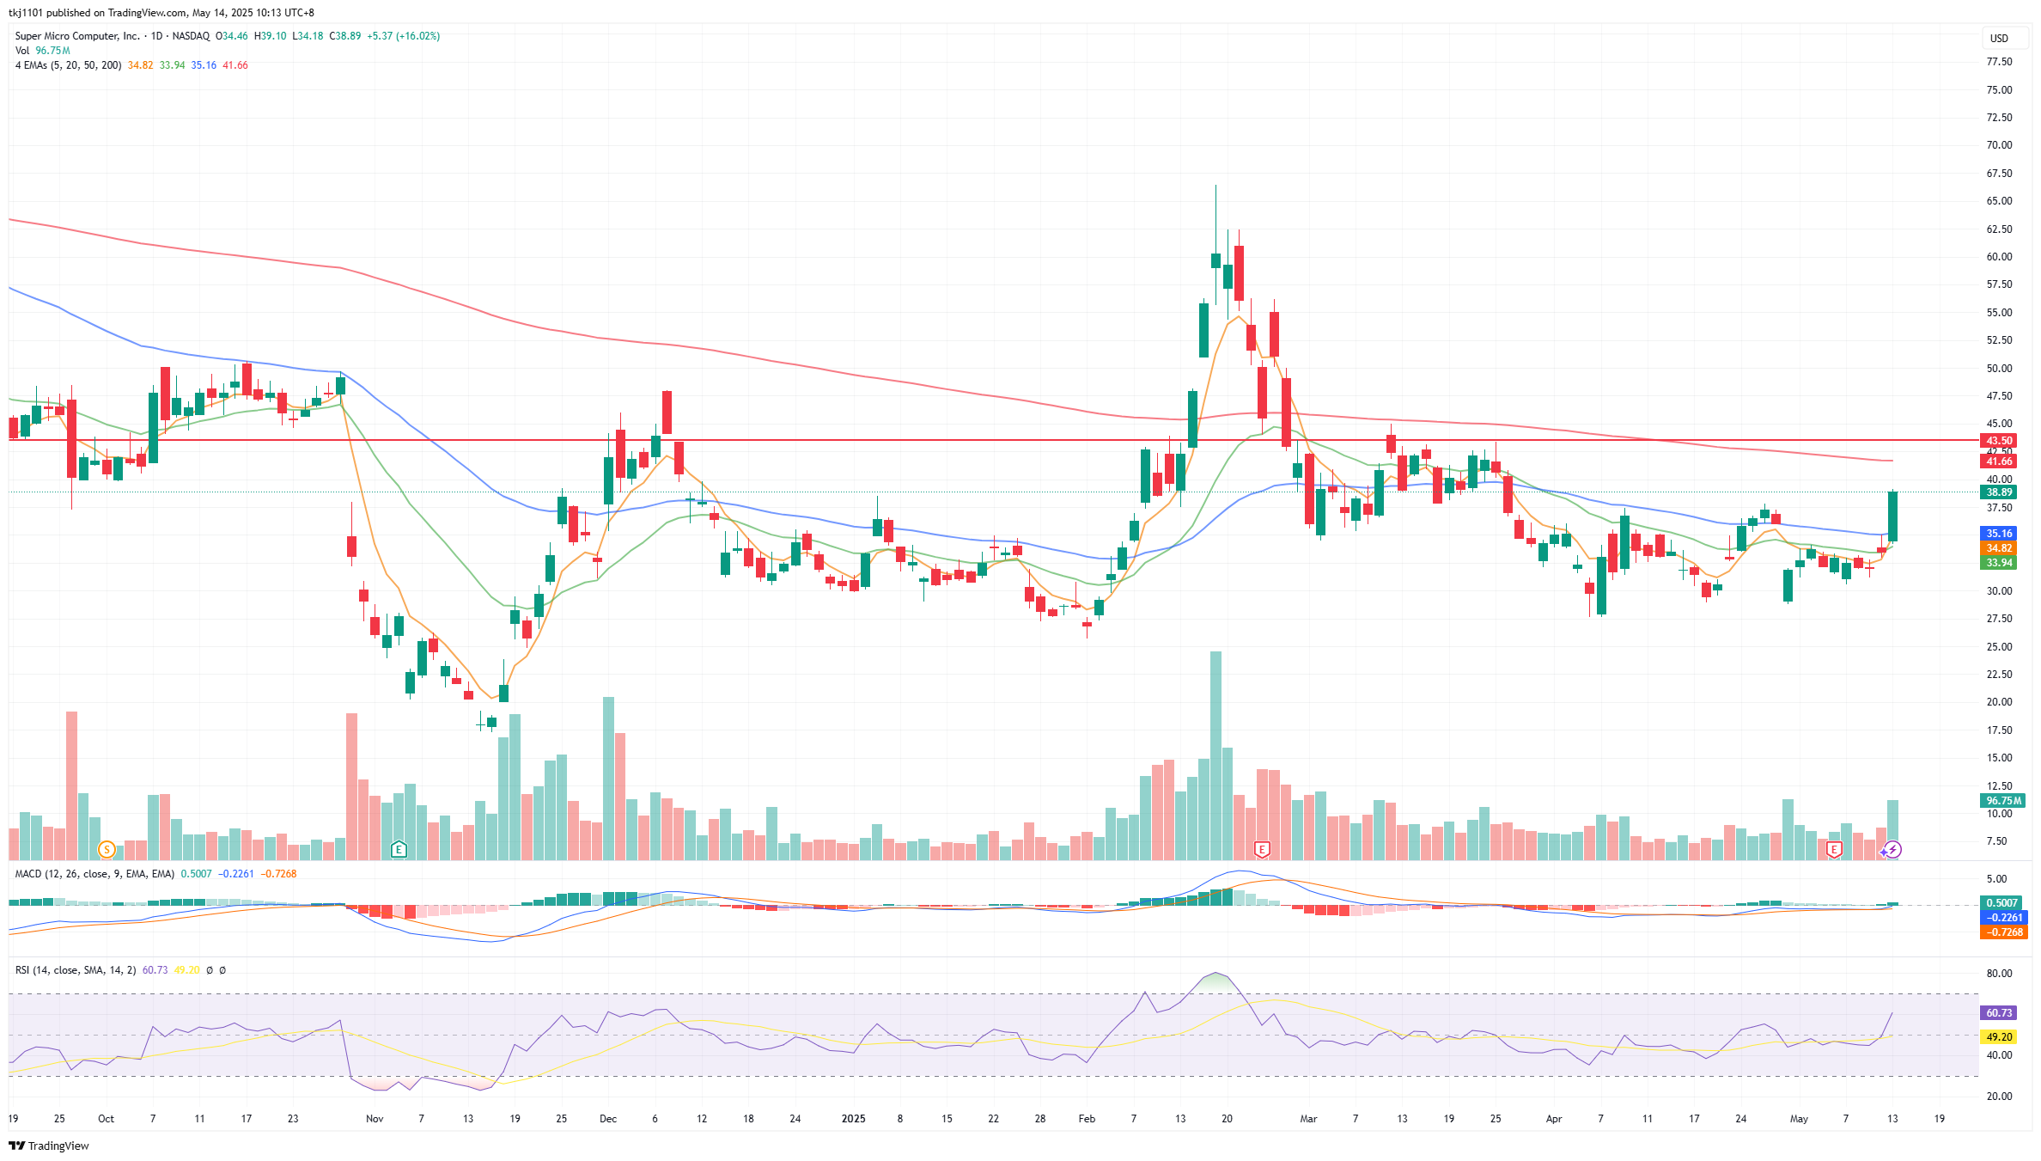Click the Mar label on date axis
Screen dimensions: 2041x1161
coord(1308,1119)
